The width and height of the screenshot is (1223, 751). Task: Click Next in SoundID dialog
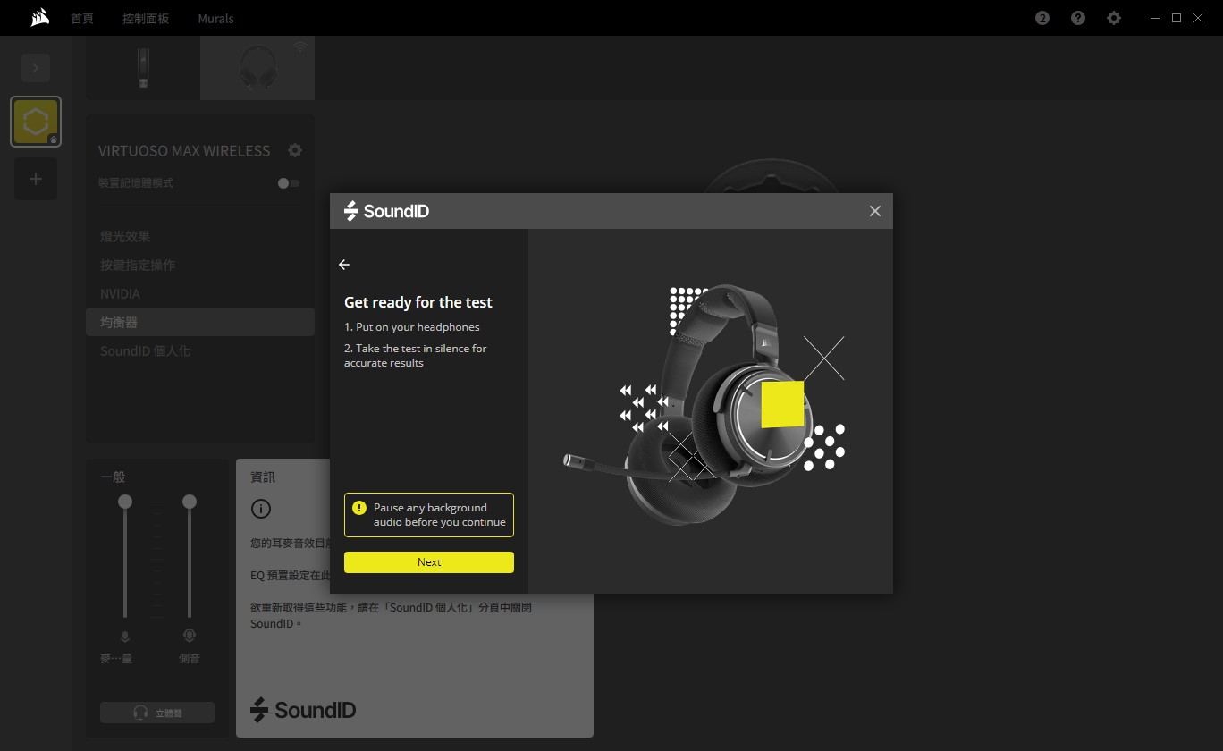click(x=429, y=562)
